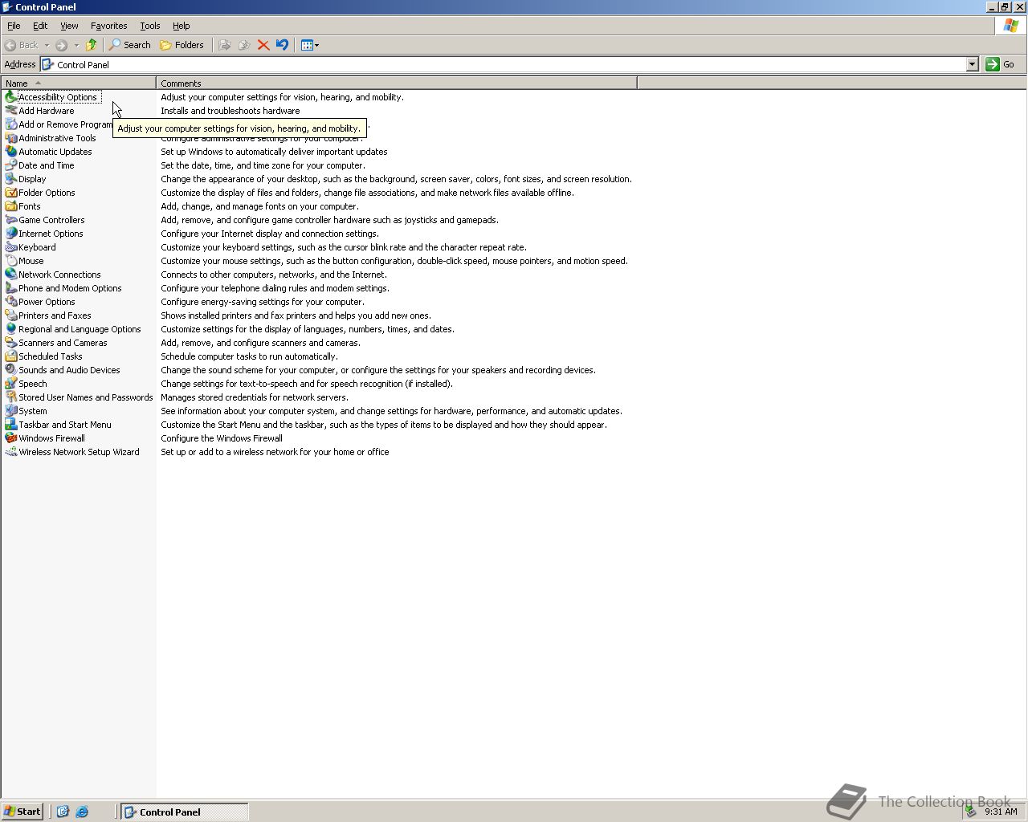Click the red Delete toolbar icon
1028x822 pixels.
tap(263, 45)
